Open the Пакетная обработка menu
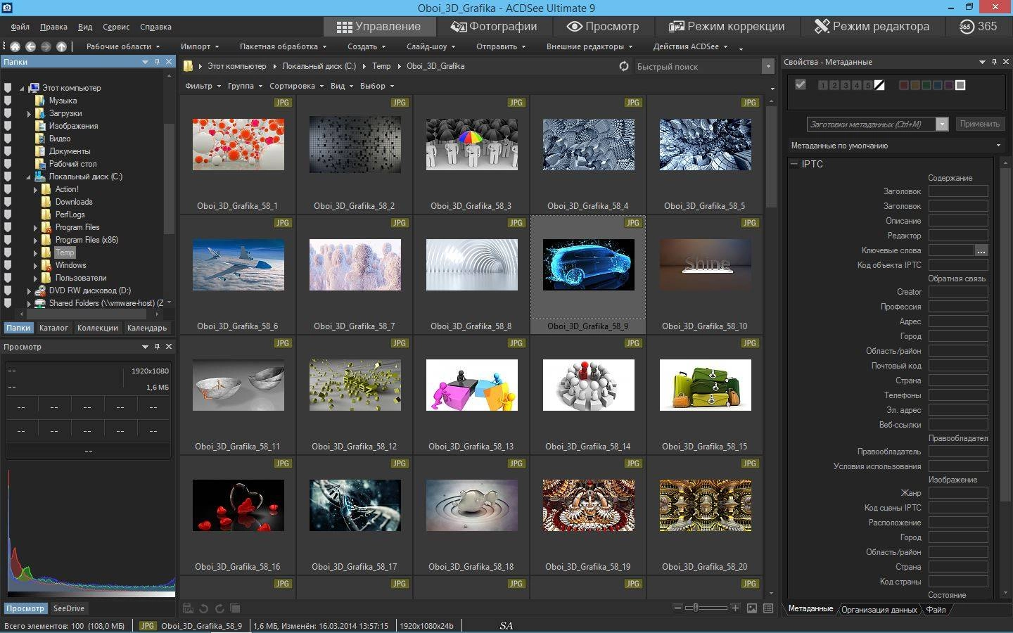1013x633 pixels. click(x=283, y=46)
